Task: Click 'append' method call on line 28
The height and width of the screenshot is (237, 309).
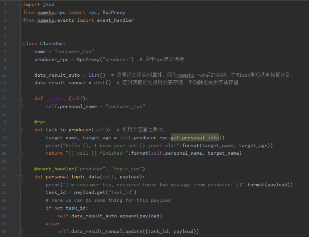Action: pos(128,216)
